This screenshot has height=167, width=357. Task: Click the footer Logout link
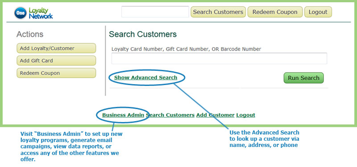point(246,115)
